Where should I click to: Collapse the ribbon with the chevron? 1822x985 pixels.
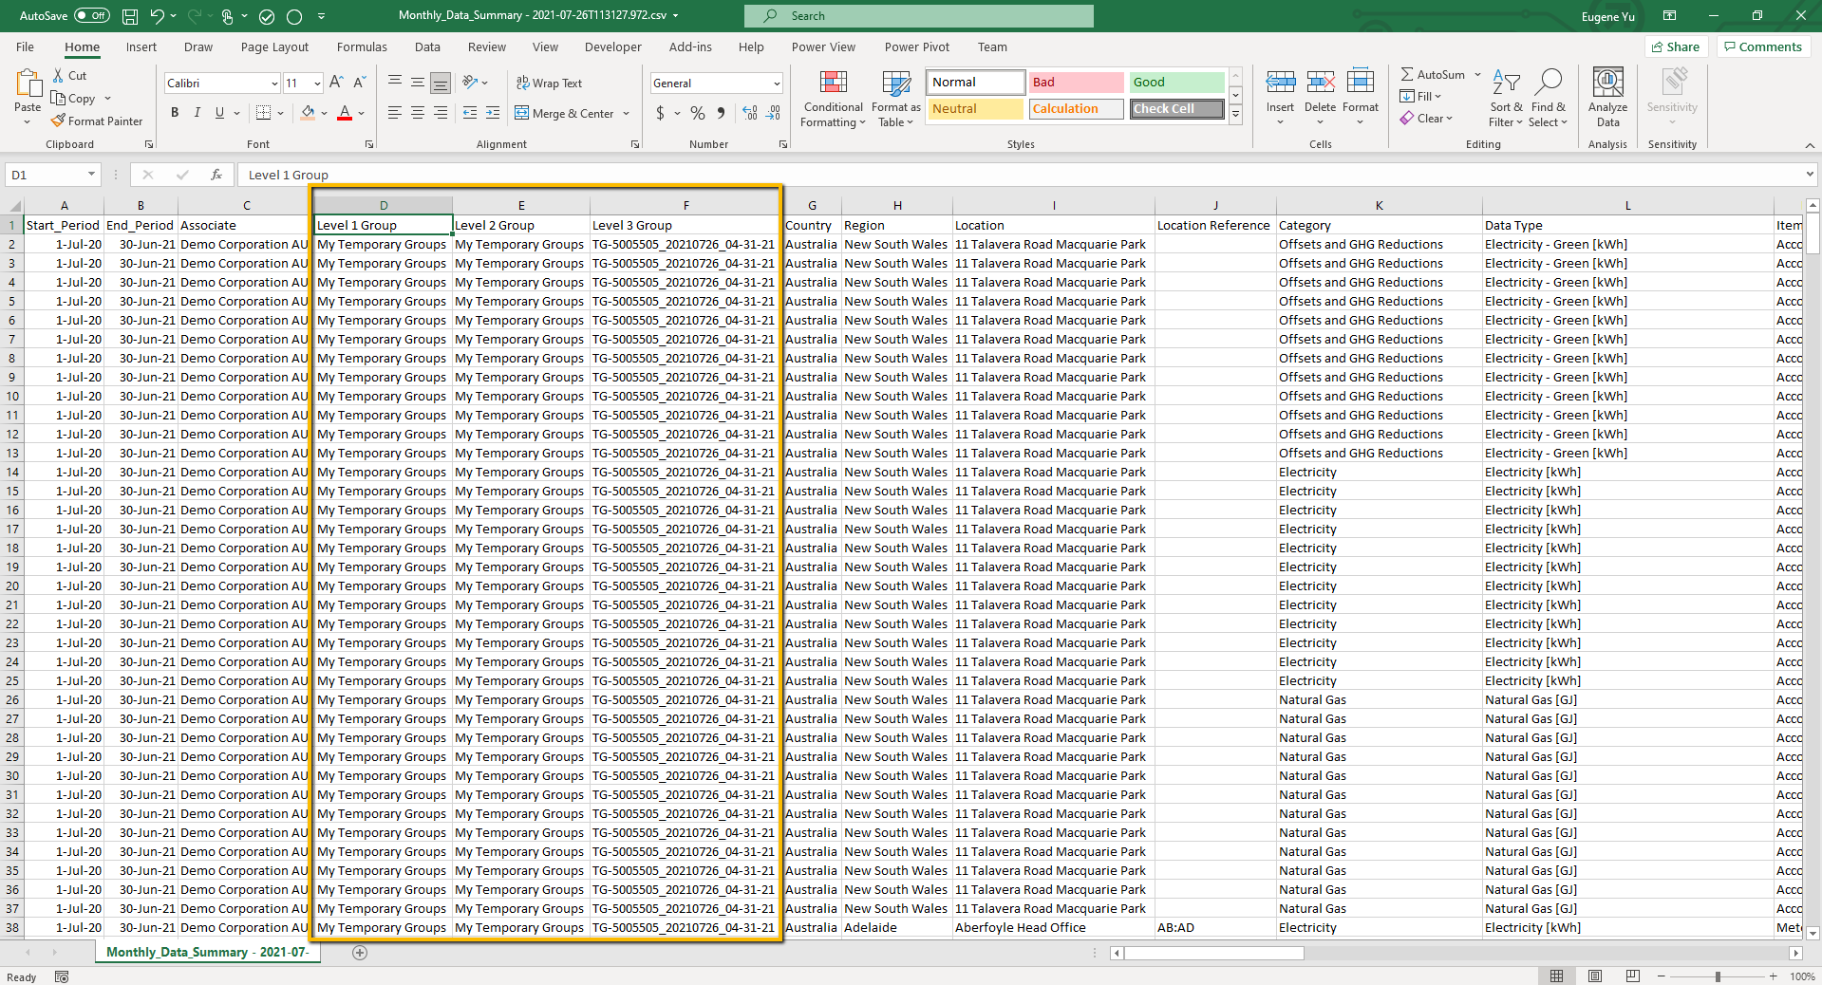click(1810, 145)
